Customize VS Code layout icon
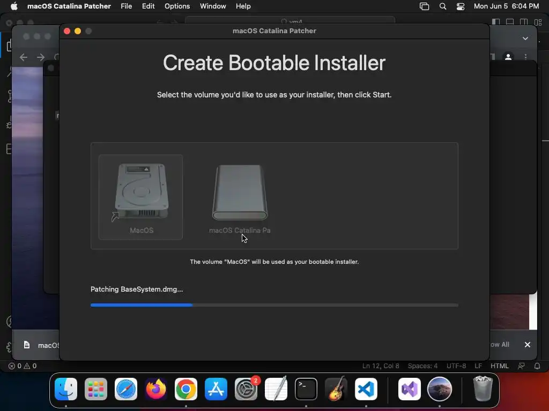Screen dimensions: 549x411 538,22
